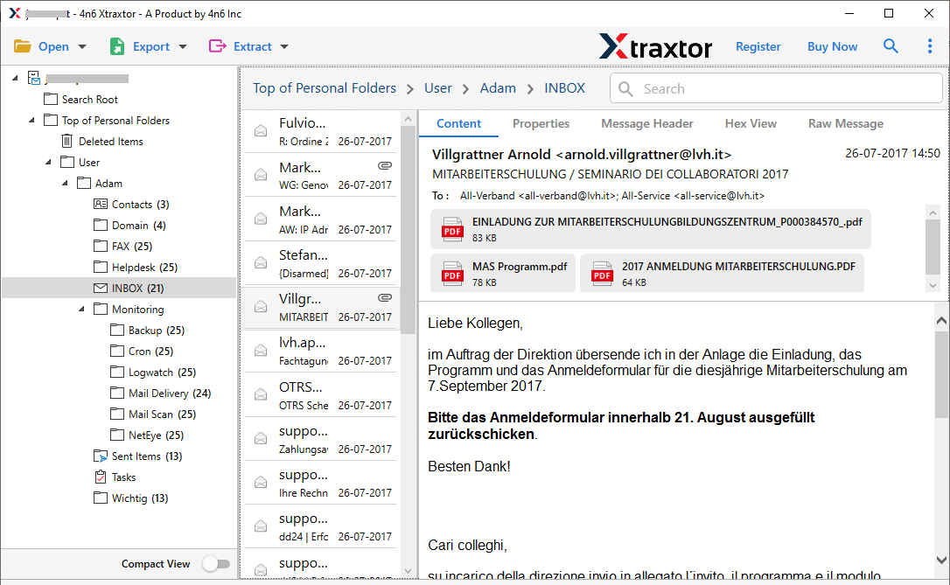Enable Compact View

click(215, 564)
